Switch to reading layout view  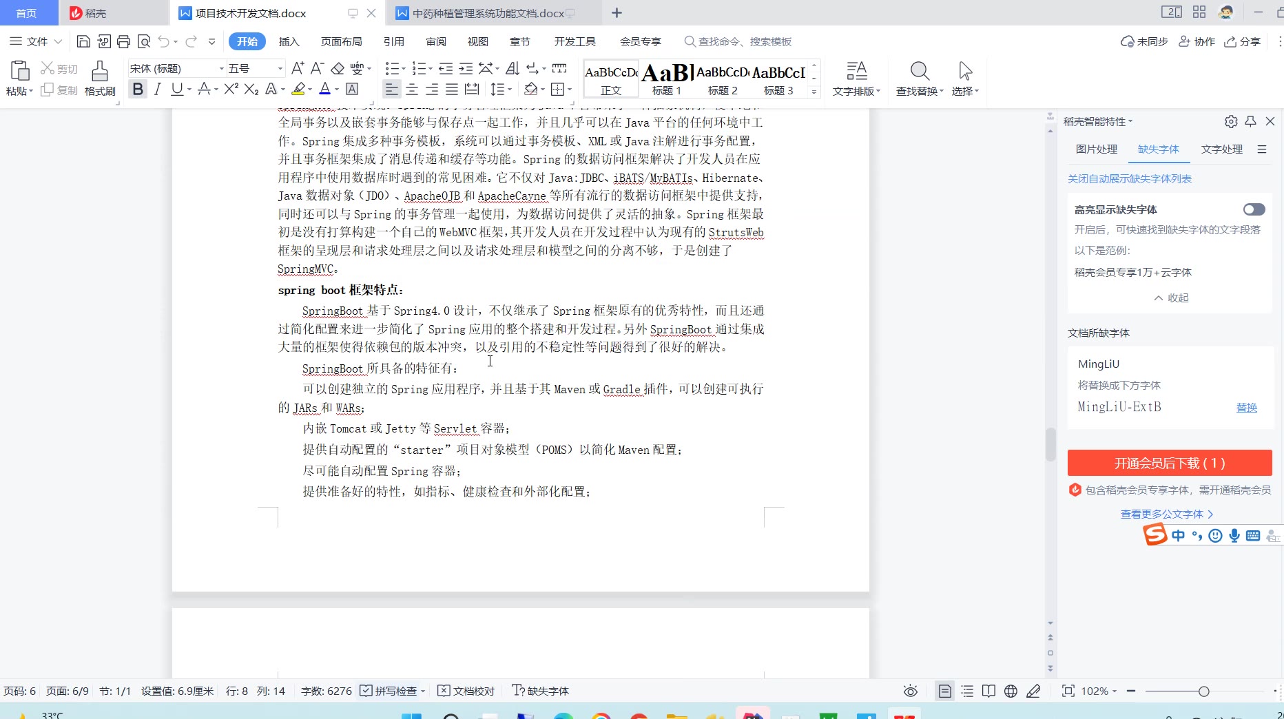[988, 691]
